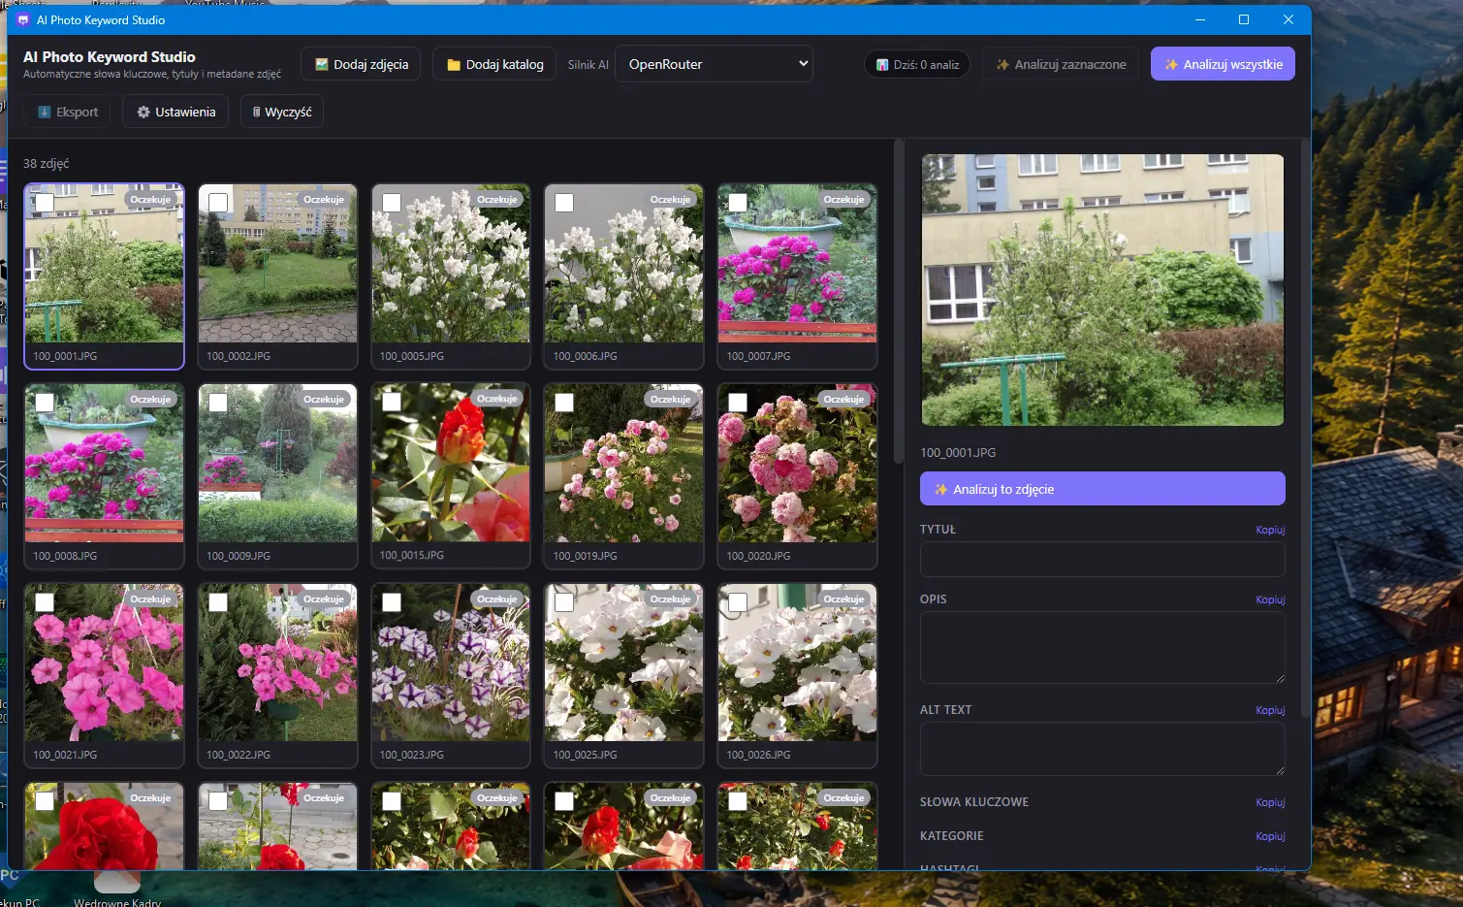Click the details panel vertical scrollbar
The width and height of the screenshot is (1463, 907).
(x=1305, y=427)
